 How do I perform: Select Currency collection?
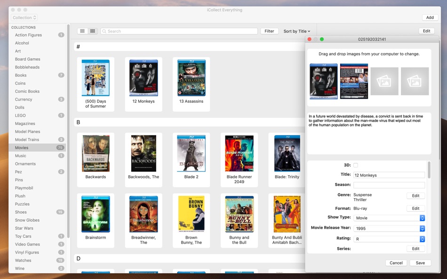[37, 100]
